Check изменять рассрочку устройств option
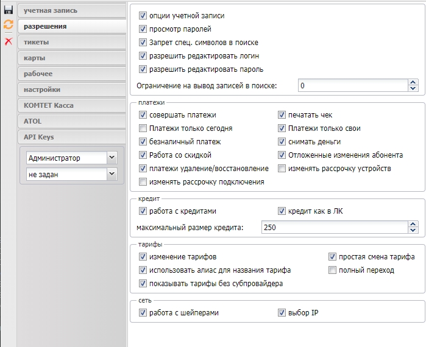The image size is (426, 347). (x=282, y=169)
